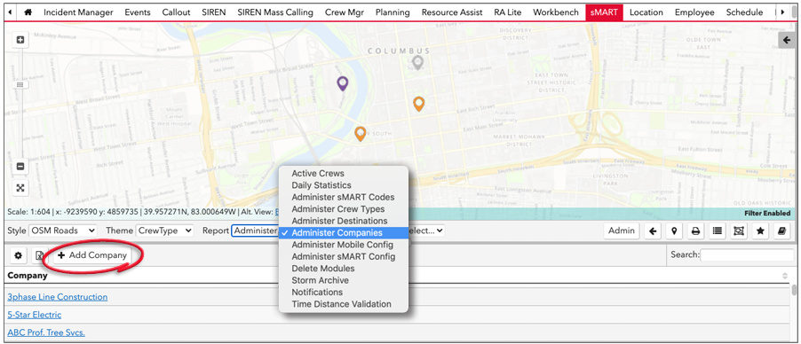
Task: Click the Admin button
Action: click(622, 231)
